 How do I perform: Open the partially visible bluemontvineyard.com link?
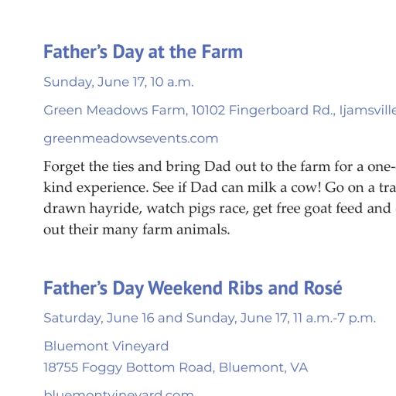(x=118, y=392)
